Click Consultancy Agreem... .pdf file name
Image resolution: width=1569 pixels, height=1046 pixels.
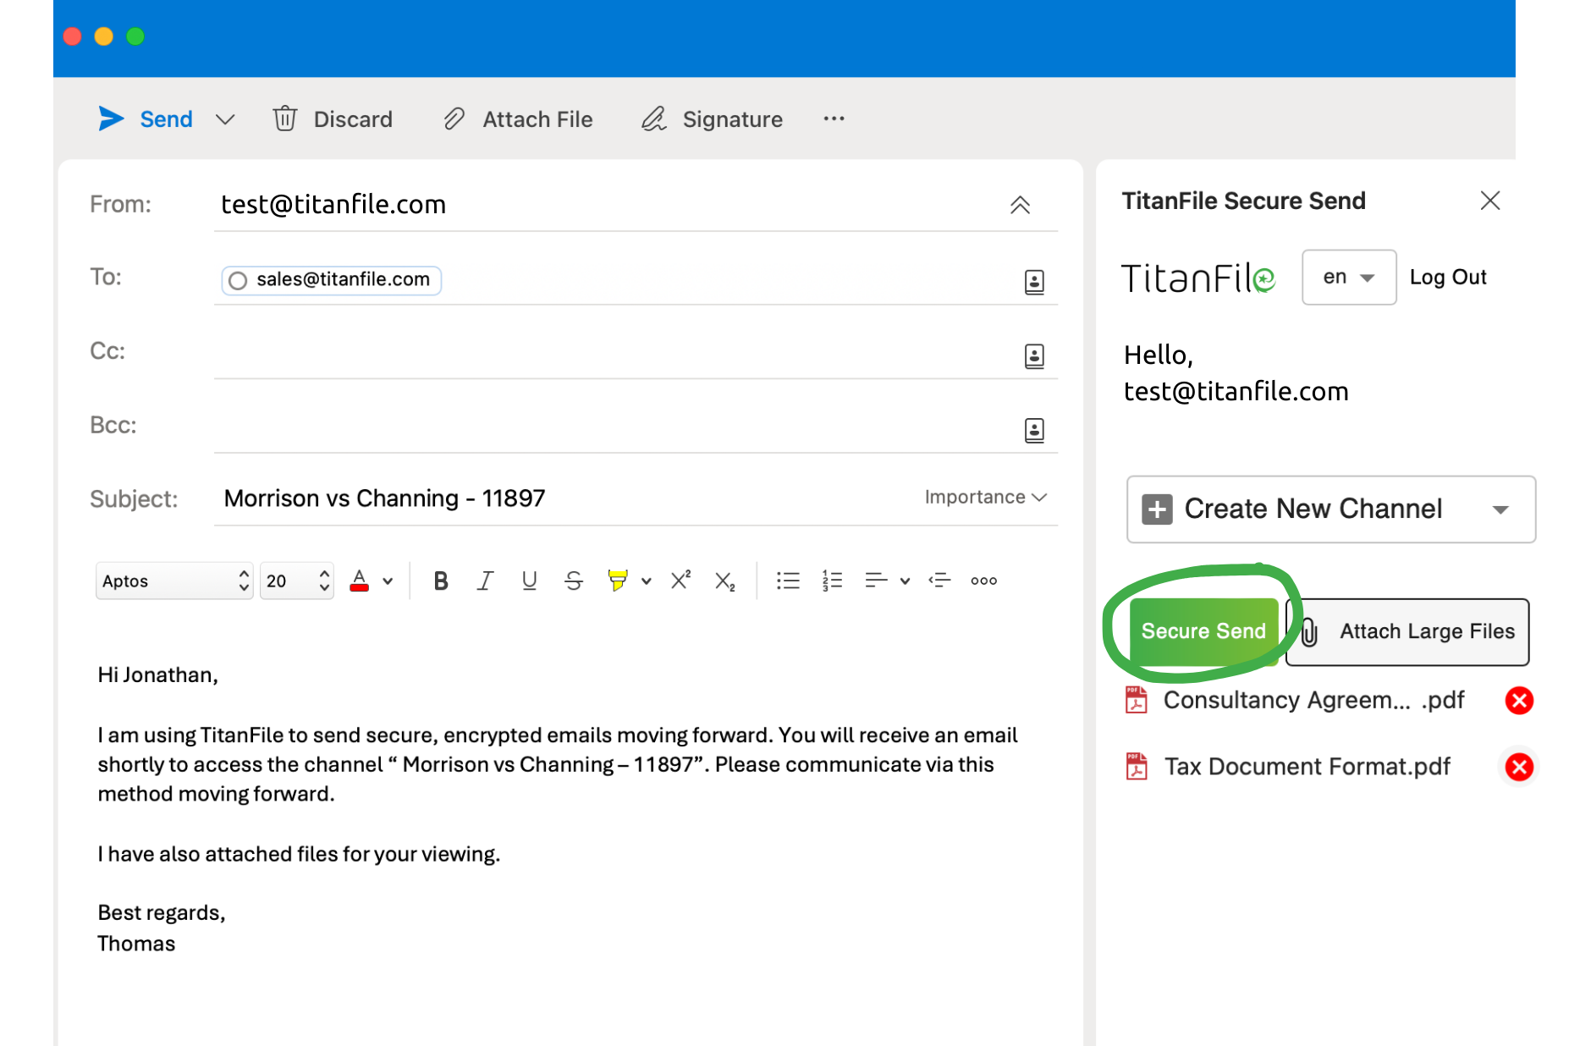click(x=1313, y=701)
